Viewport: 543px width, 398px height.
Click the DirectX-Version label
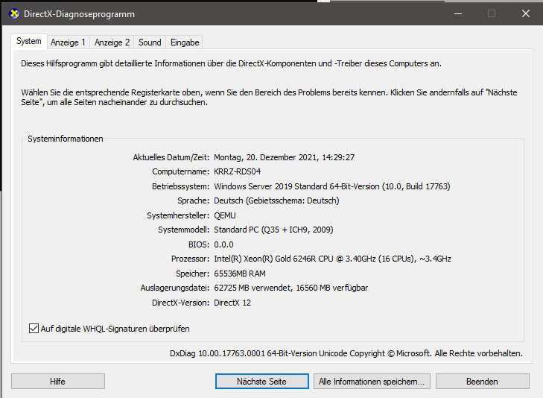tap(180, 303)
